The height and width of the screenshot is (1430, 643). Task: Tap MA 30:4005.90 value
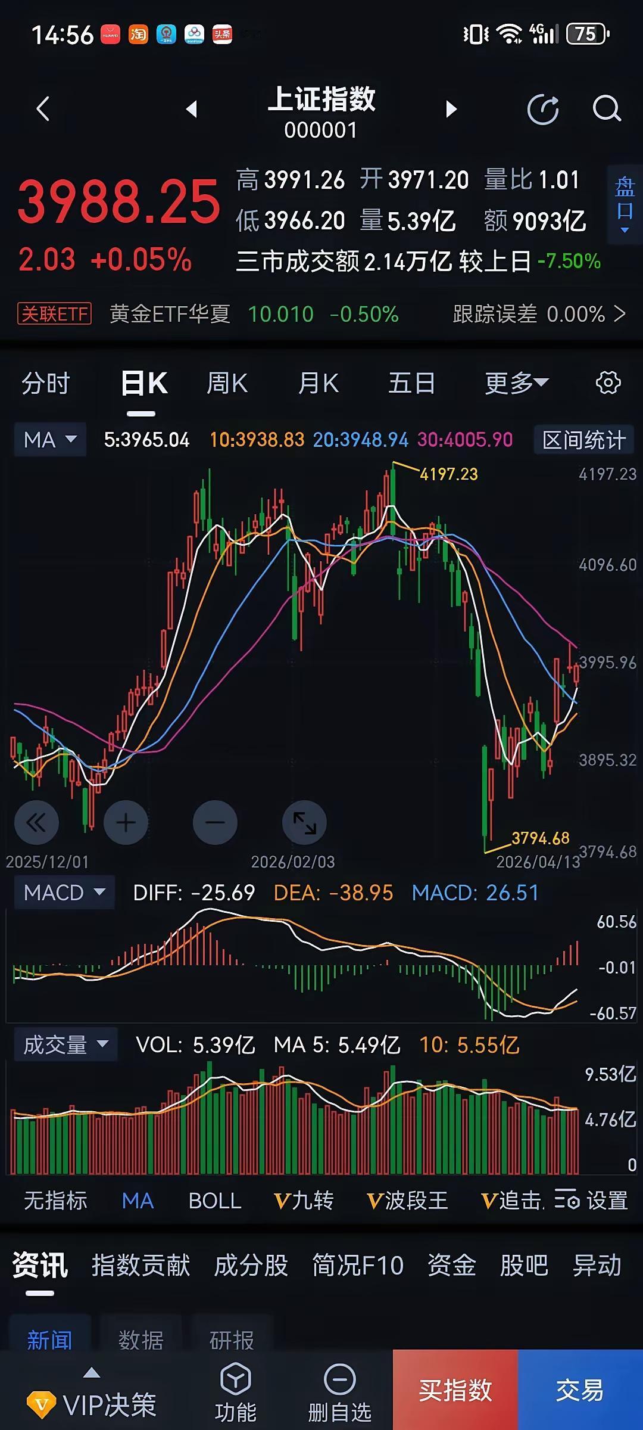pos(465,440)
